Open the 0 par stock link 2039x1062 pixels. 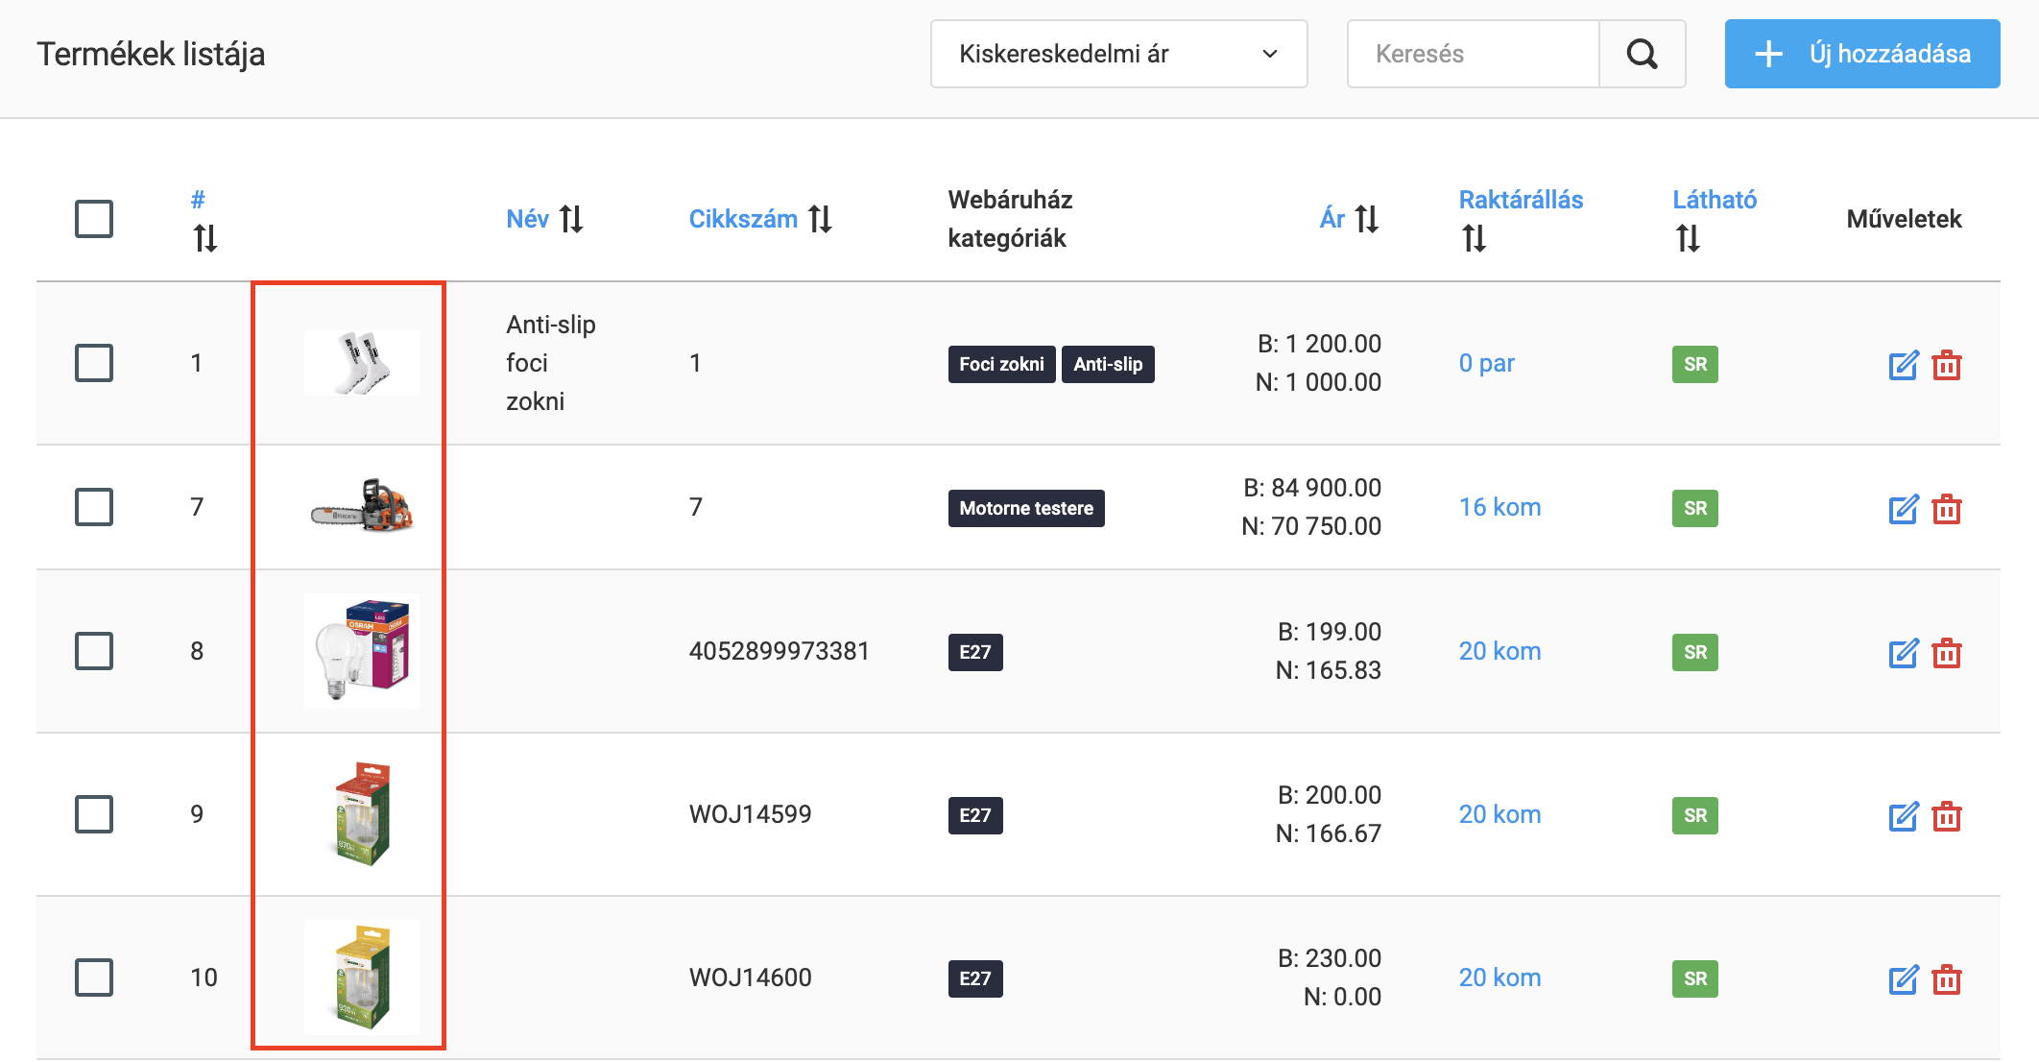tap(1486, 363)
